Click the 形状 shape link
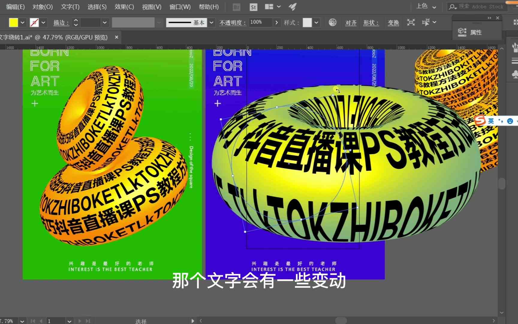Image resolution: width=518 pixels, height=324 pixels. pyautogui.click(x=371, y=23)
